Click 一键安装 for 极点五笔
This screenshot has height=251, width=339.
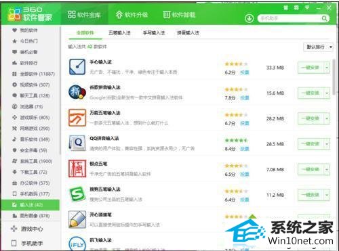[x=311, y=170]
